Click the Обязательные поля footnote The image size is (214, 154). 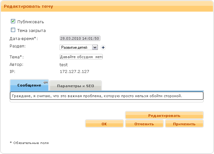pyautogui.click(x=29, y=142)
